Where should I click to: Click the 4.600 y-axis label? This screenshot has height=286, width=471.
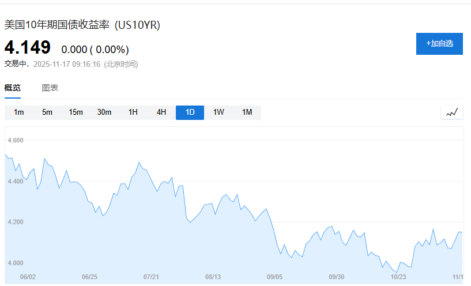(15, 141)
